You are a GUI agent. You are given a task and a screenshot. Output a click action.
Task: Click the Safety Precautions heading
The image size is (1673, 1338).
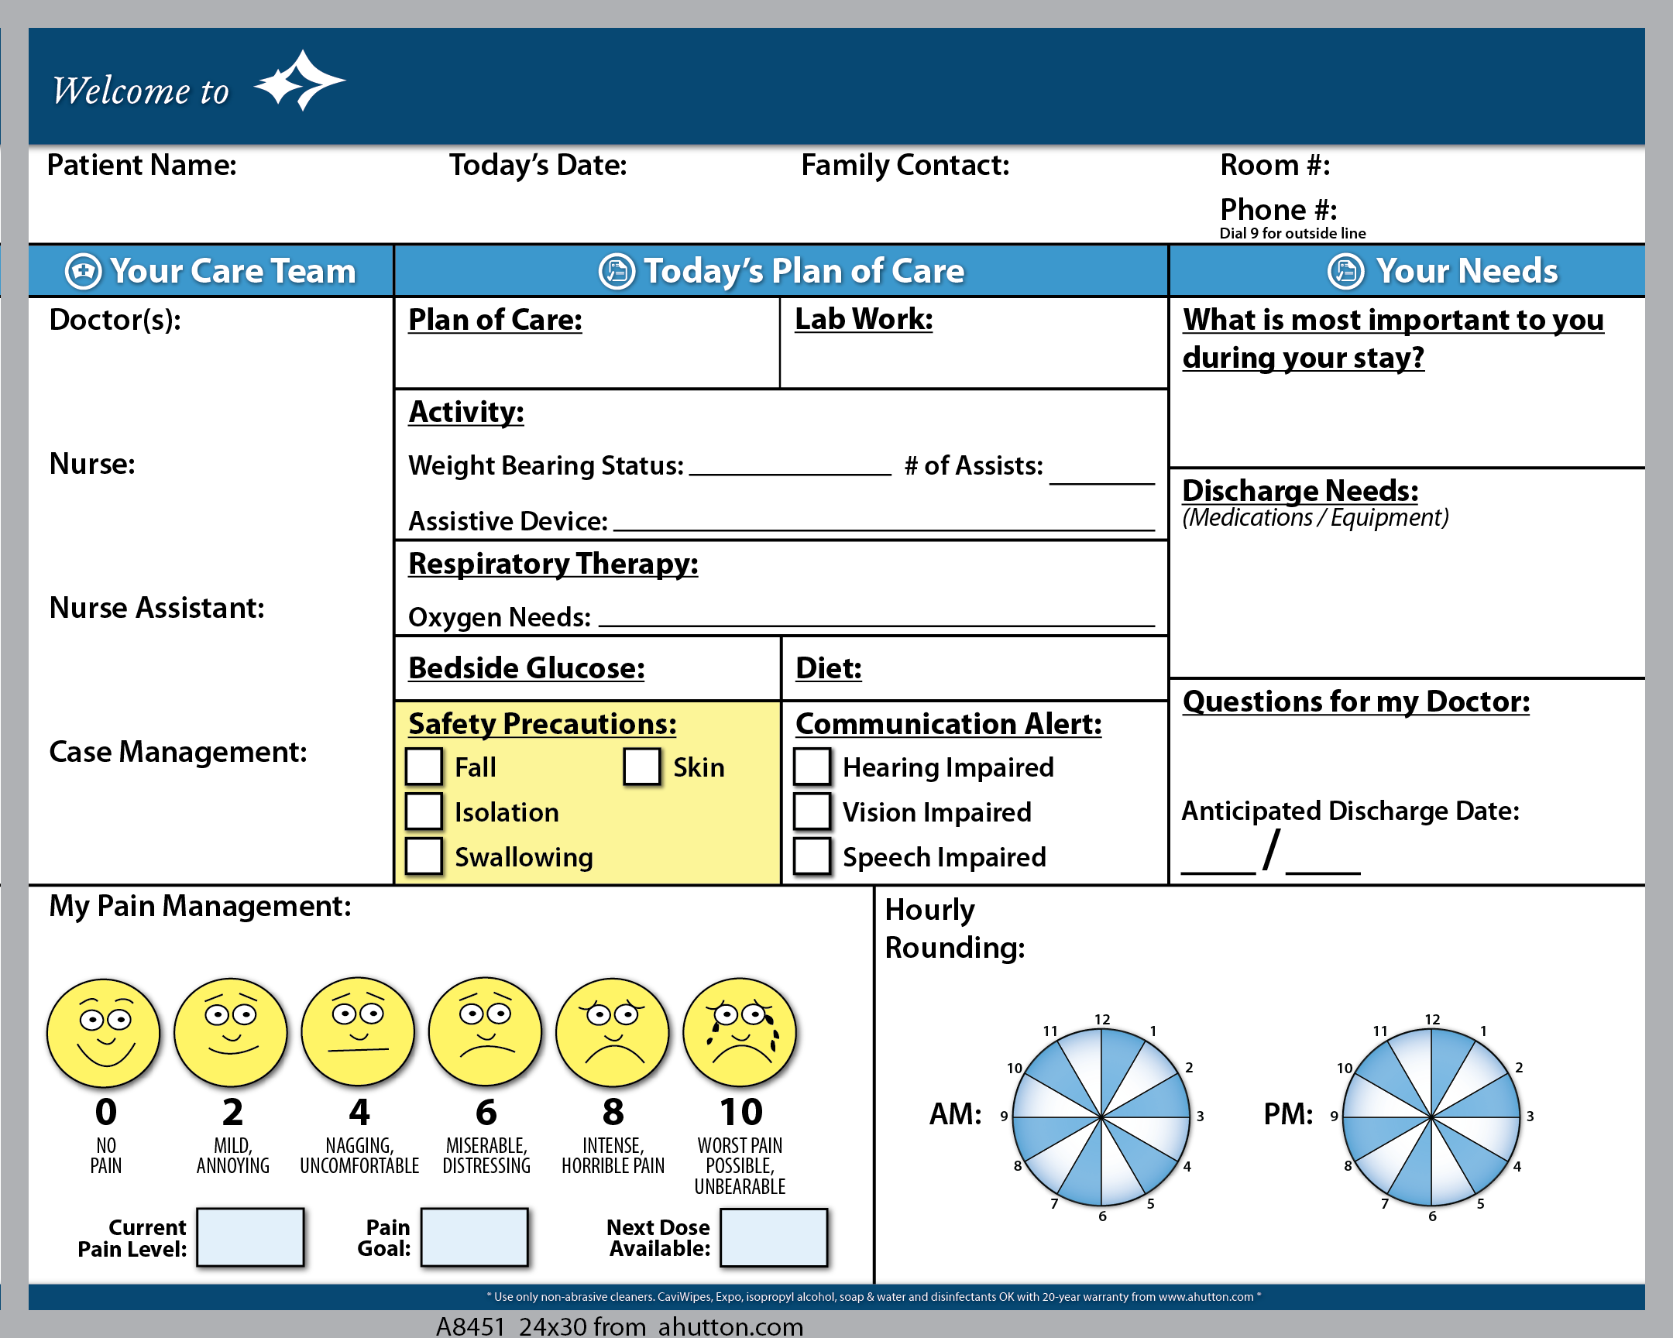(542, 724)
